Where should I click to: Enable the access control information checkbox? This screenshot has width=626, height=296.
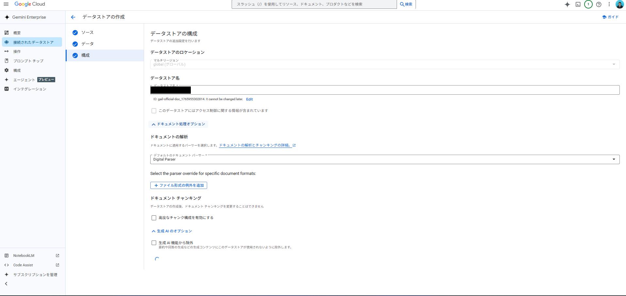click(154, 111)
